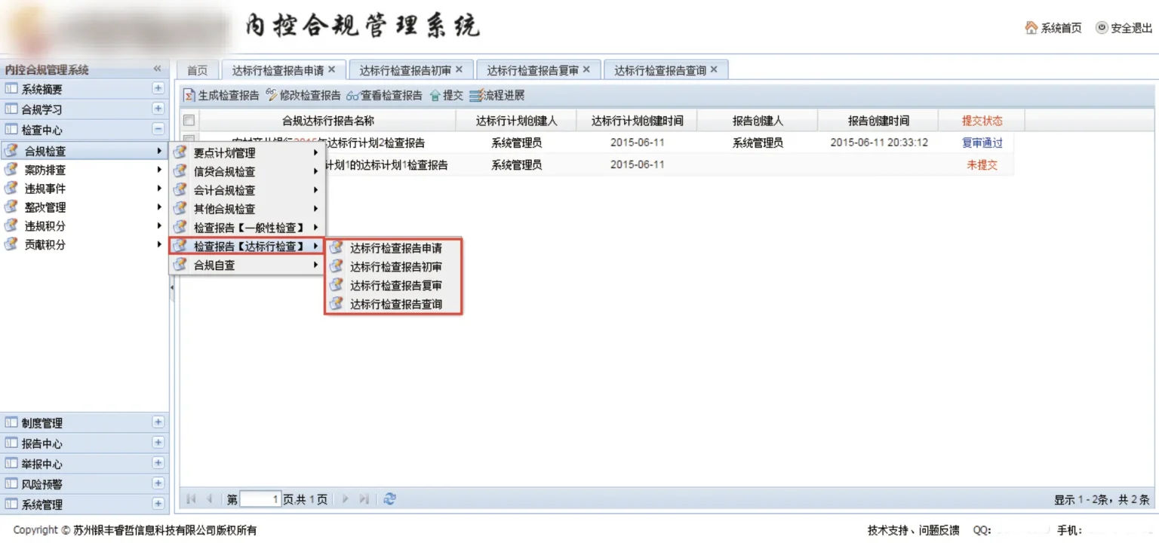The width and height of the screenshot is (1159, 543).
Task: Click the 查看检查报告 glasses icon
Action: click(x=353, y=96)
